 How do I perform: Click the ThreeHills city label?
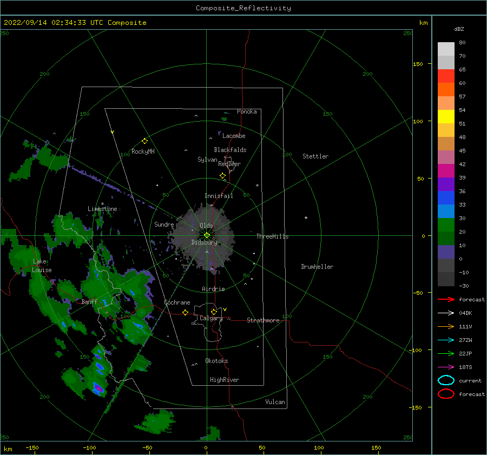point(272,236)
